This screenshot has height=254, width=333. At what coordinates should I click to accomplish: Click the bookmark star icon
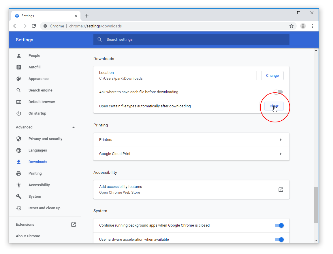(x=291, y=26)
